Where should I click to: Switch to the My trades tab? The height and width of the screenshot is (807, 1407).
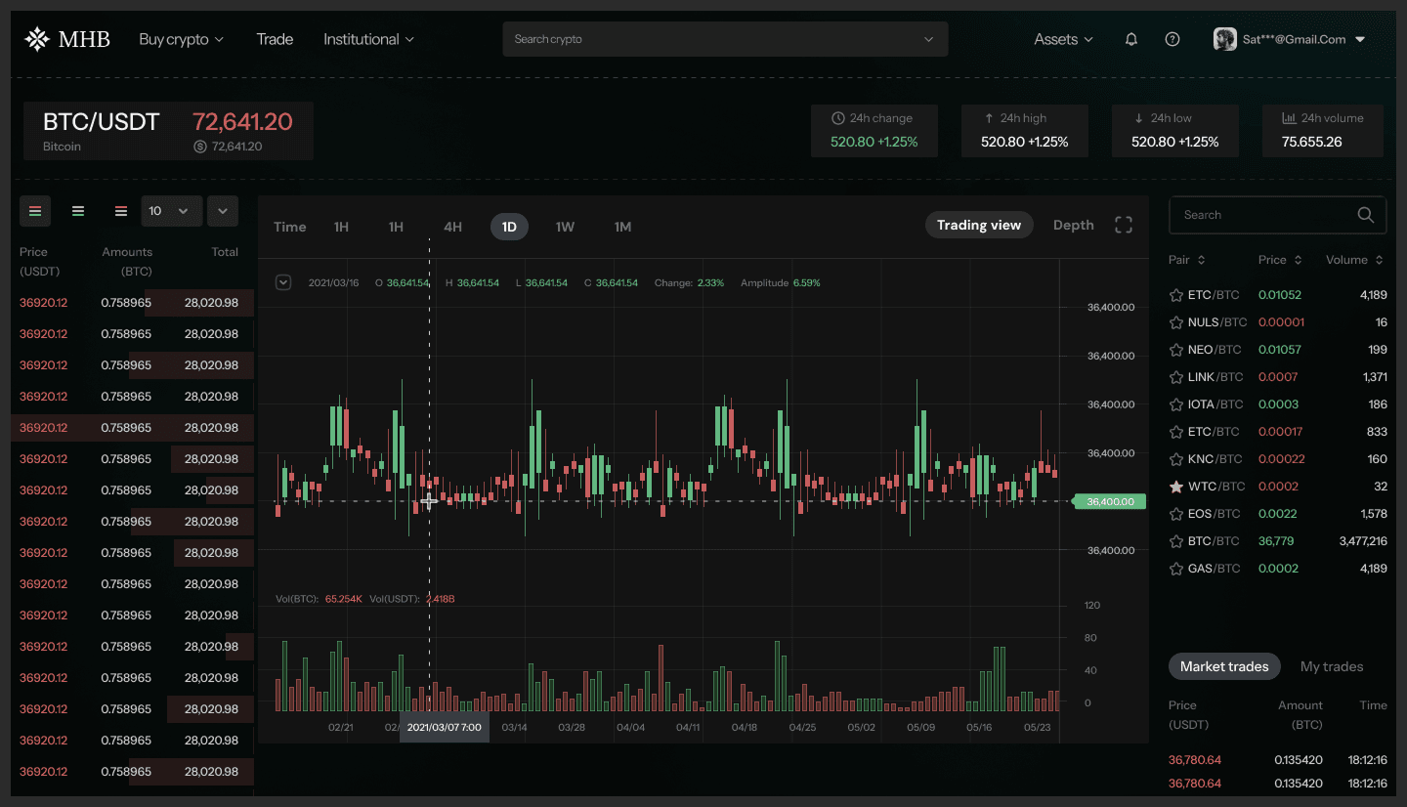1331,665
